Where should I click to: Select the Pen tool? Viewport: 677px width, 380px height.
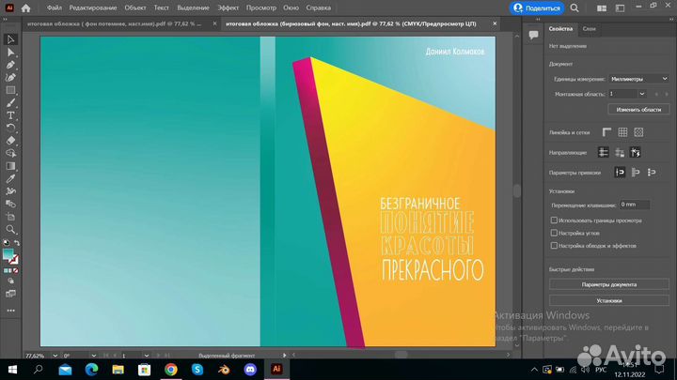click(10, 66)
